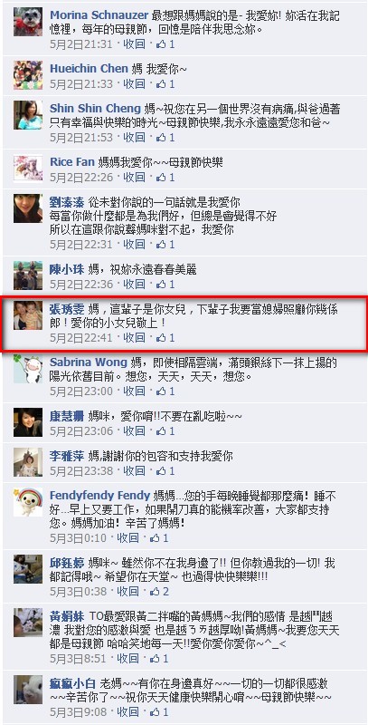Click the like thumb icon on Rice Fan's comment
The width and height of the screenshot is (368, 725).
point(161,178)
